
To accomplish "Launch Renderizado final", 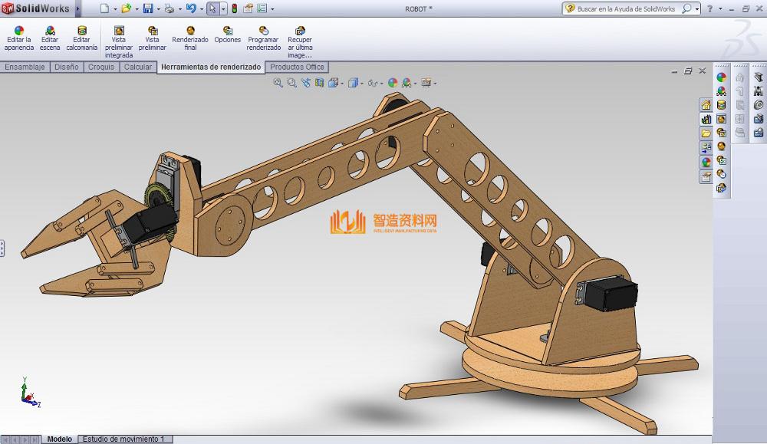I will (190, 31).
